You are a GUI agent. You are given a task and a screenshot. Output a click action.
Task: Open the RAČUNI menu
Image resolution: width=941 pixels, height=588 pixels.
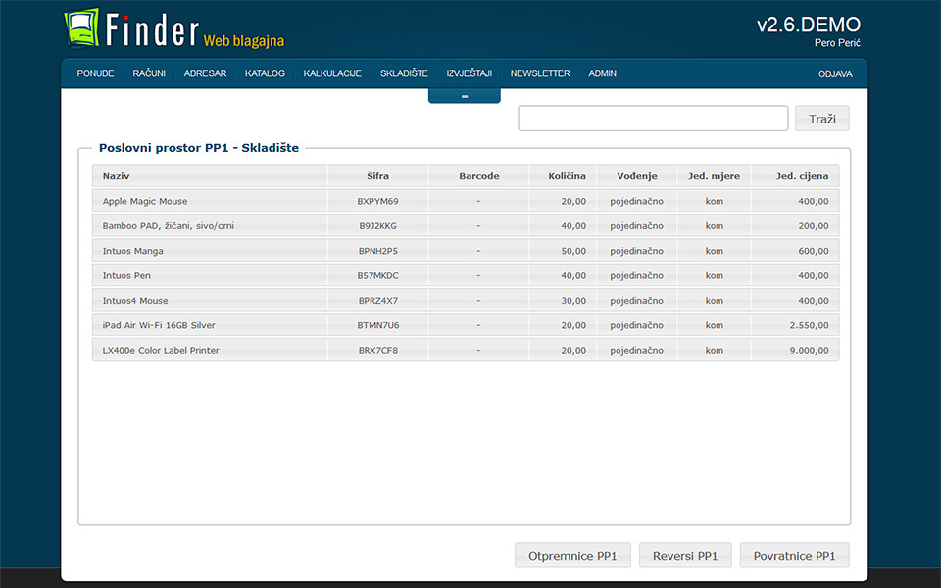149,73
